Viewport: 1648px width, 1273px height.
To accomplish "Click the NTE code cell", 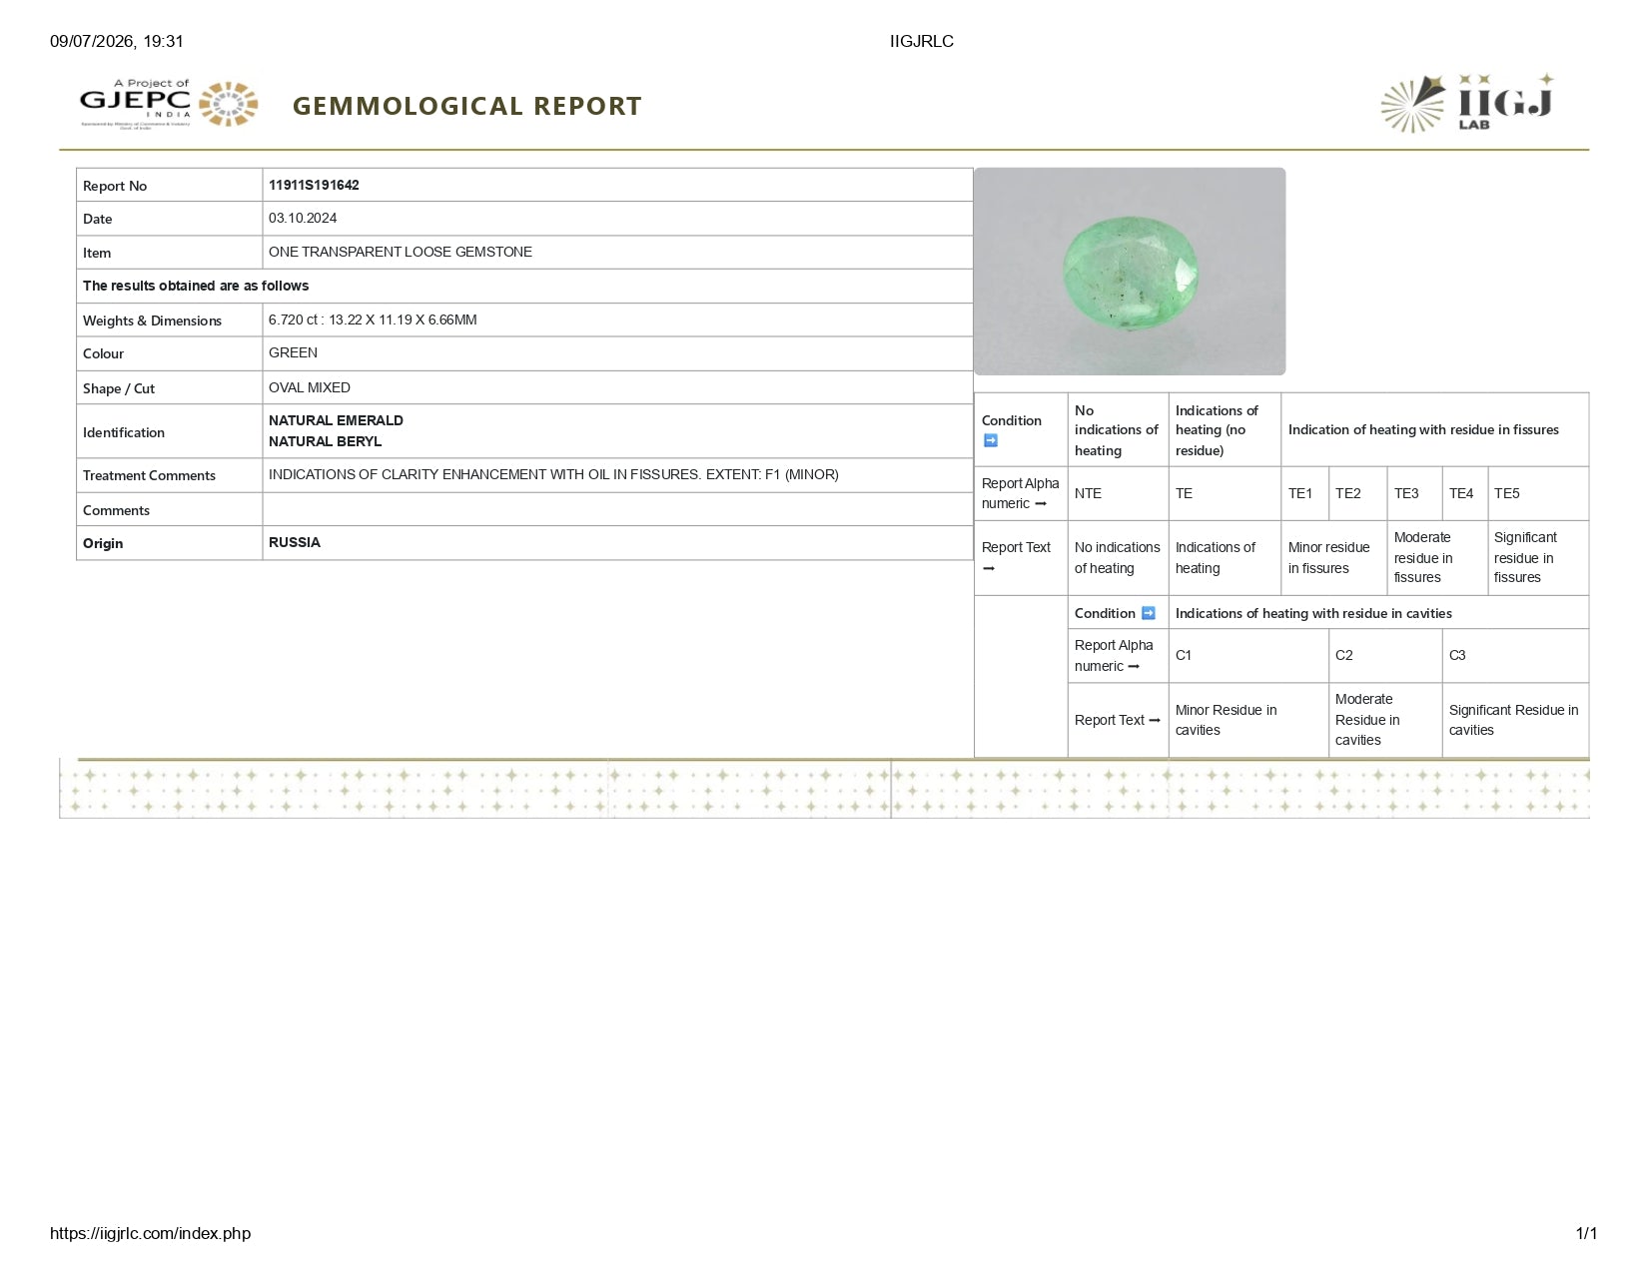I will (x=1118, y=493).
